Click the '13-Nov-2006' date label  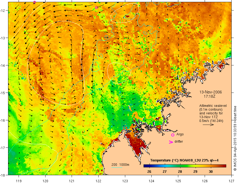(x=211, y=92)
